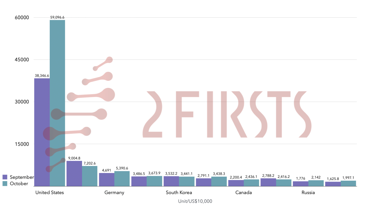Screen dimensions: 366x206
Task: Click the Germany axis label
Action: pos(114,193)
